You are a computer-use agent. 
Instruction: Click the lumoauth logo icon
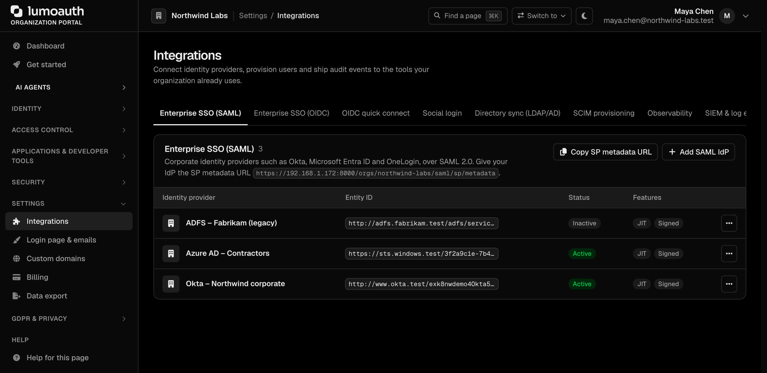[x=17, y=11]
